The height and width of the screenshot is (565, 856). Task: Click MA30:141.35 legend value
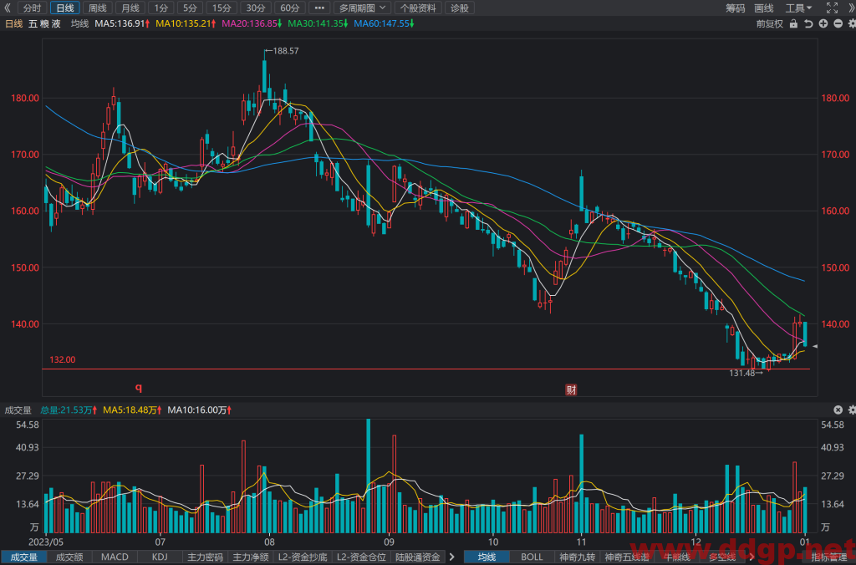318,24
